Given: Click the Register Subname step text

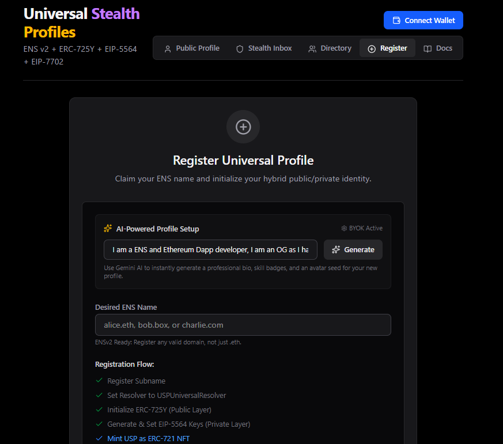Looking at the screenshot, I should pyautogui.click(x=137, y=381).
